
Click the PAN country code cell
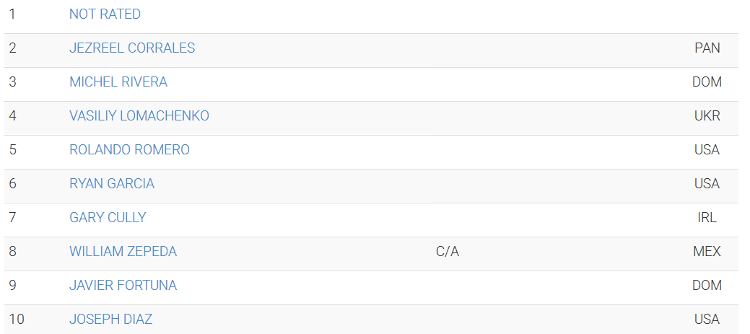(x=707, y=48)
